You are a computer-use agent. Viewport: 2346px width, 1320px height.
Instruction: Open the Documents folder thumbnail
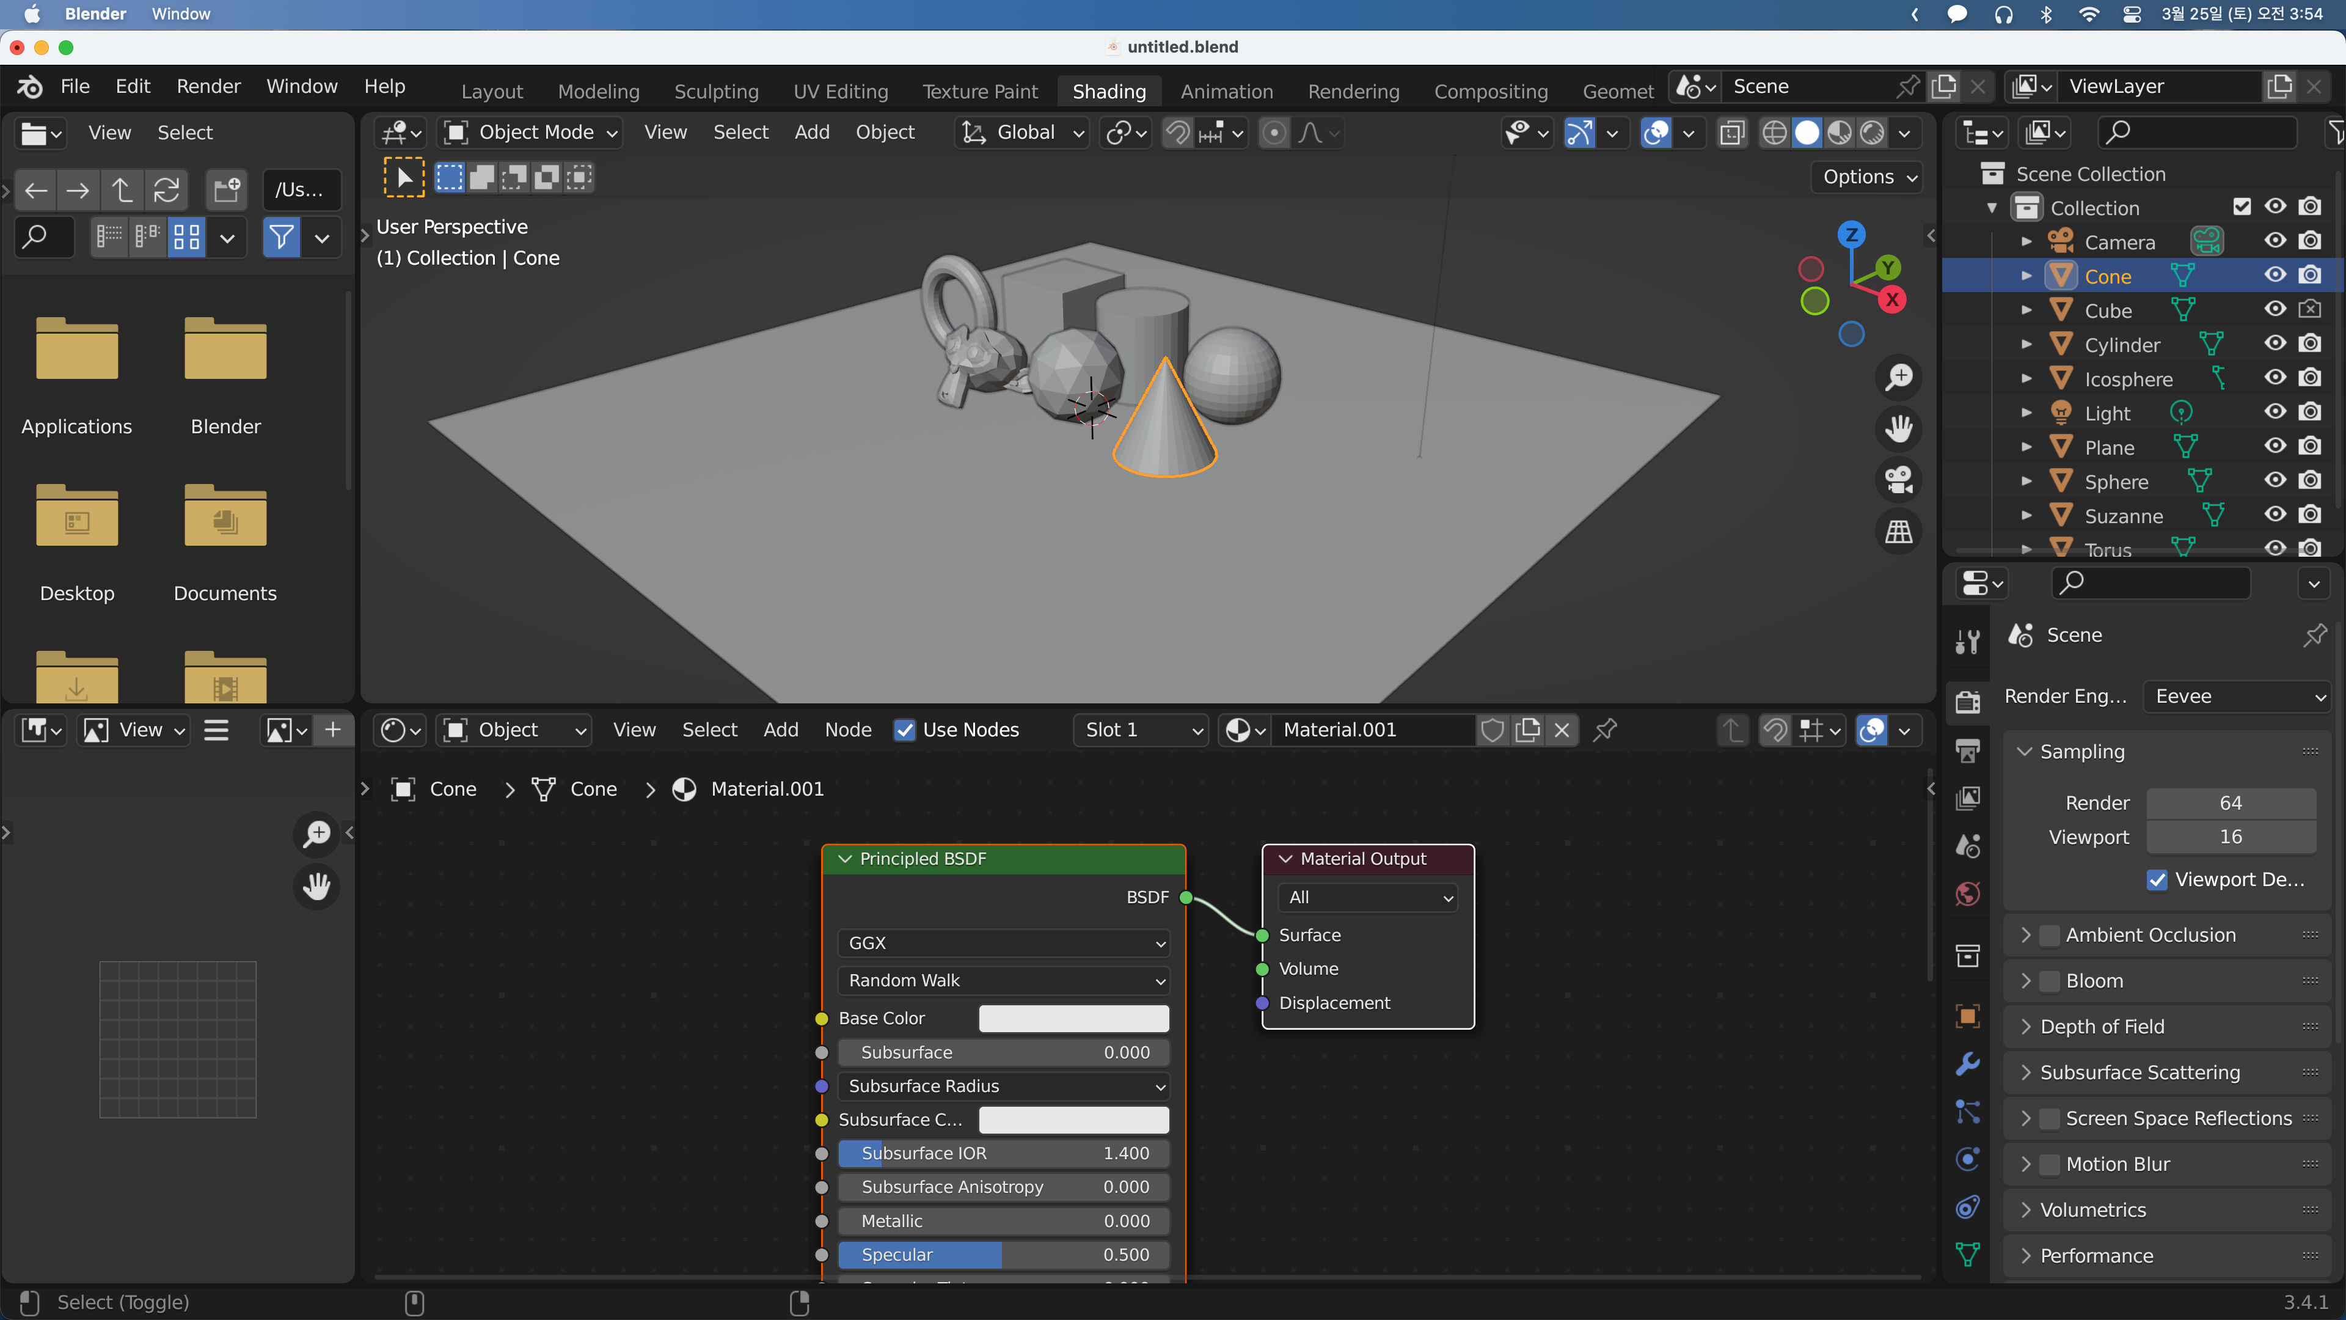(x=225, y=516)
